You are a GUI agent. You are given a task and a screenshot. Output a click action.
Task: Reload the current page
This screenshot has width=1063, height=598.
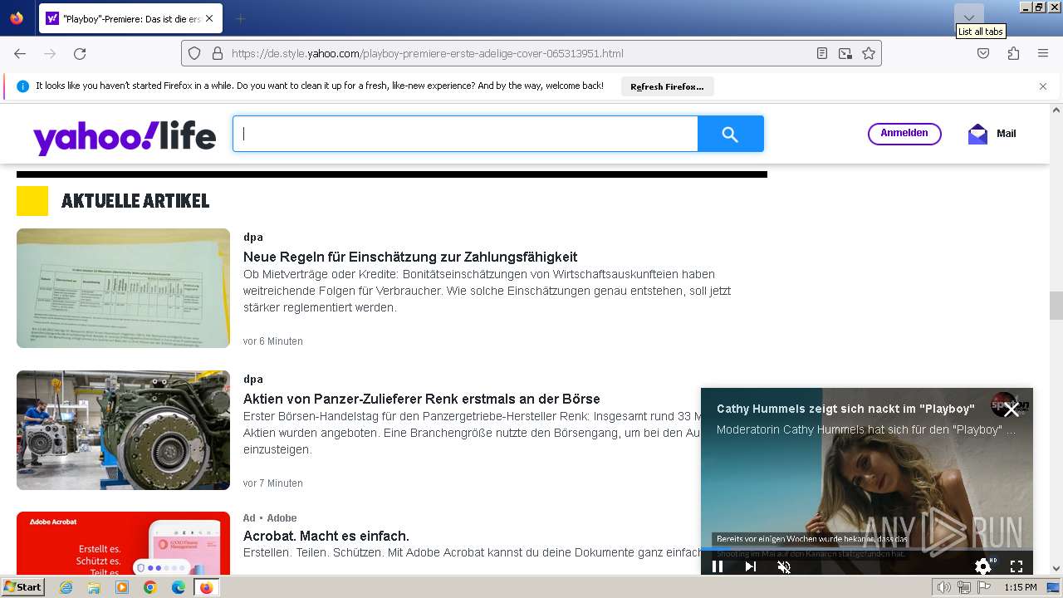pyautogui.click(x=80, y=53)
